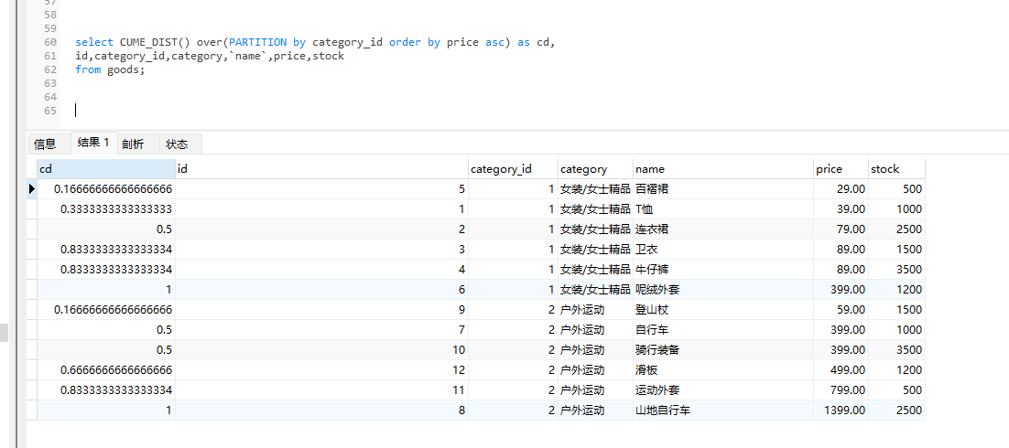Click the name column header
This screenshot has height=448, width=1009.
[x=722, y=169]
